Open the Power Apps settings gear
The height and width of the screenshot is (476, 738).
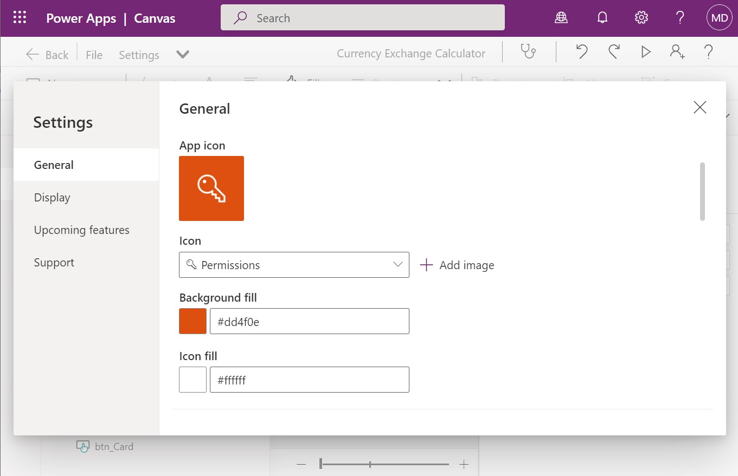click(x=641, y=17)
